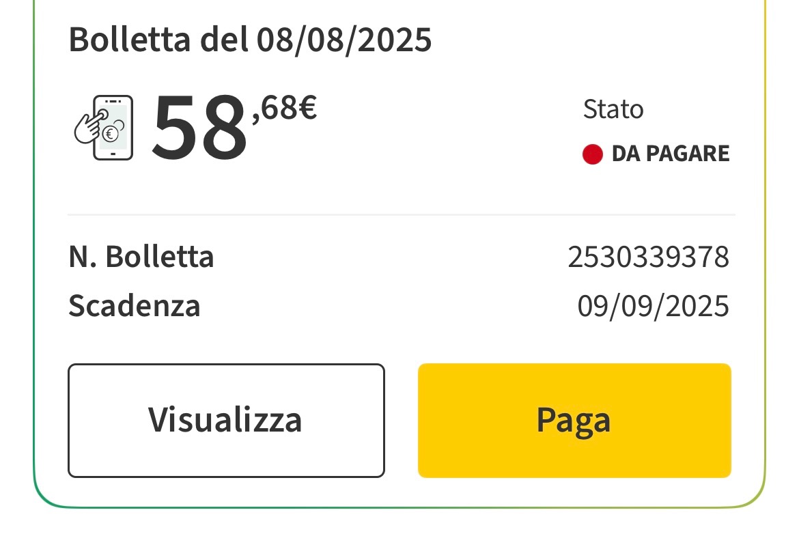Viewport: 799px width, 534px height.
Task: Tap the euro sign after the 68 cents
Action: pos(307,107)
